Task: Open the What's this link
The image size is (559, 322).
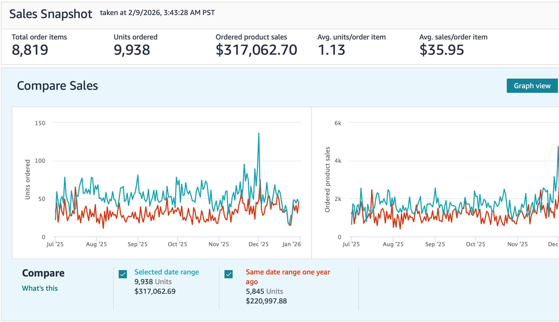Action: pos(40,288)
